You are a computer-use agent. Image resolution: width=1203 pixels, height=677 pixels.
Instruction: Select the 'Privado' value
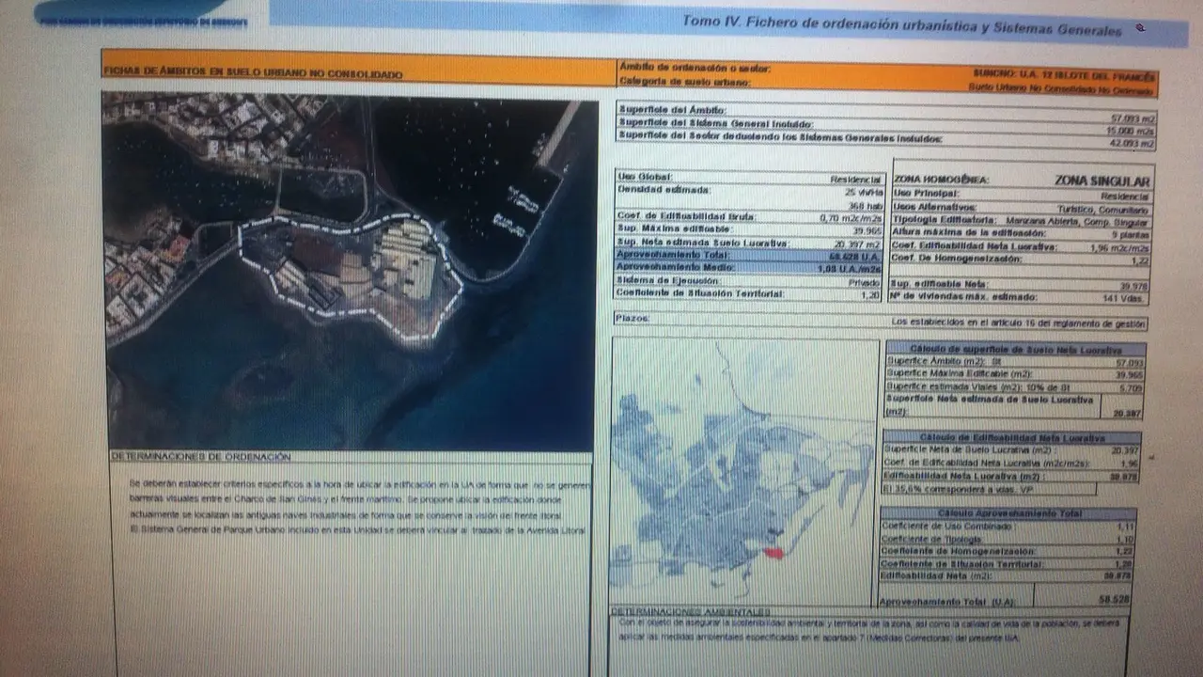tap(864, 282)
